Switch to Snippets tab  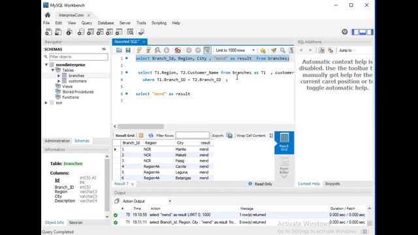(x=332, y=183)
